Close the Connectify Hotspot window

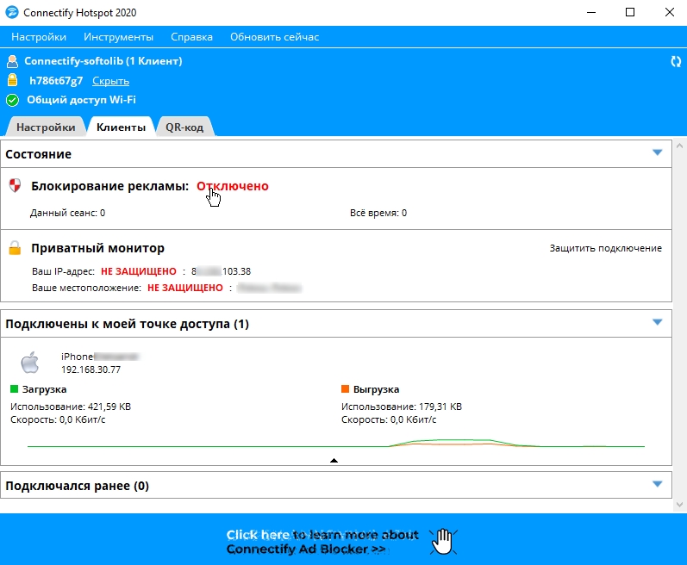click(x=669, y=12)
